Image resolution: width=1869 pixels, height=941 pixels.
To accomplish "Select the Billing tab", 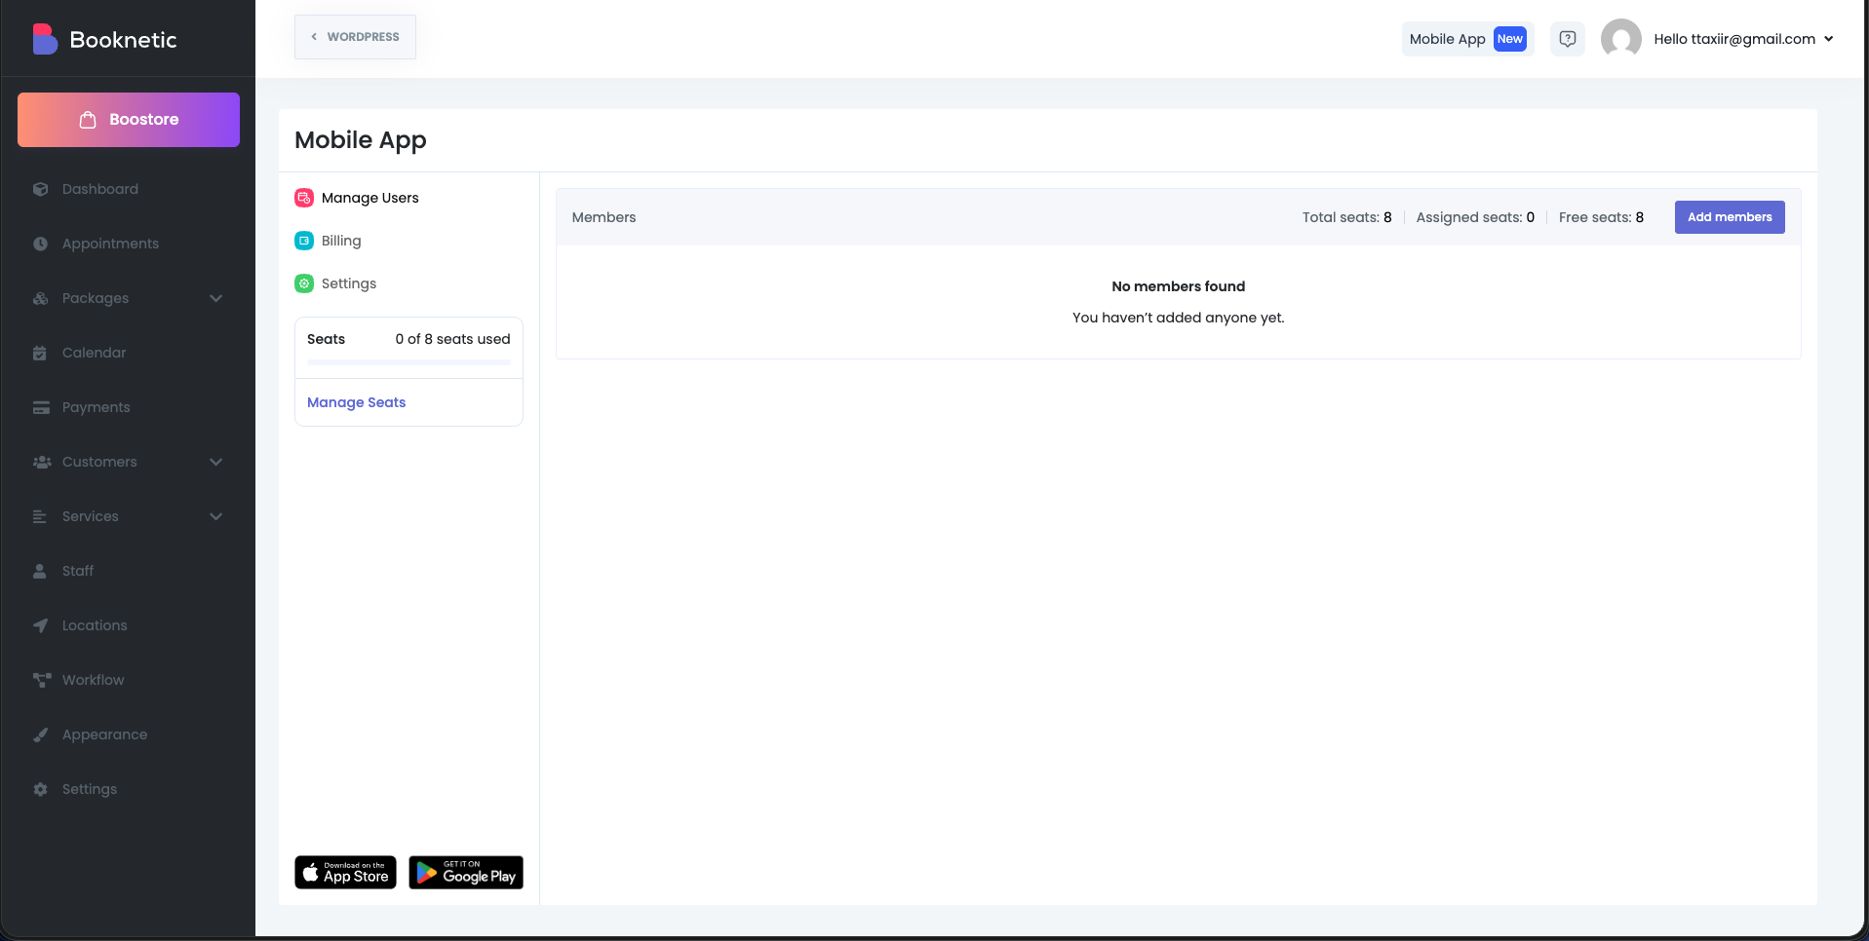I will pyautogui.click(x=340, y=241).
